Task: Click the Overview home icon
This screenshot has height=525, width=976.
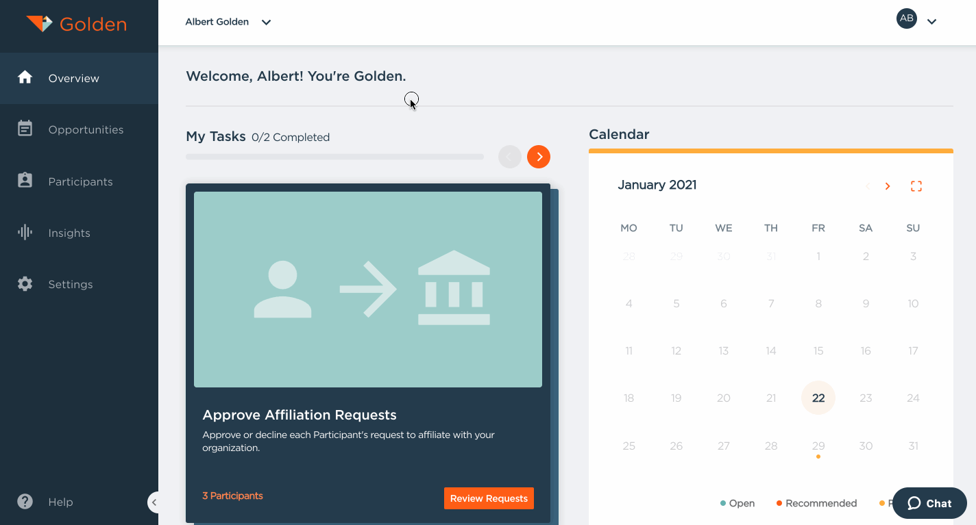Action: [25, 77]
